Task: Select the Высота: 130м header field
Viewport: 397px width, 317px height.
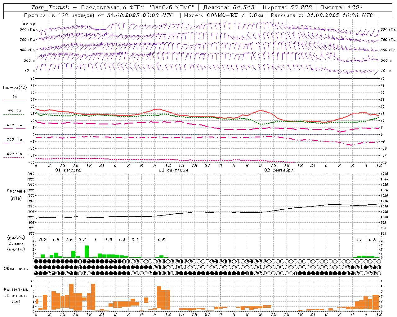Action: 341,7
